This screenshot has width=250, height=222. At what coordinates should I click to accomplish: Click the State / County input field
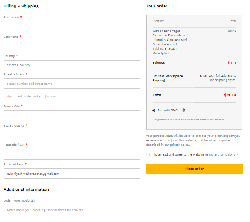click(x=72, y=135)
